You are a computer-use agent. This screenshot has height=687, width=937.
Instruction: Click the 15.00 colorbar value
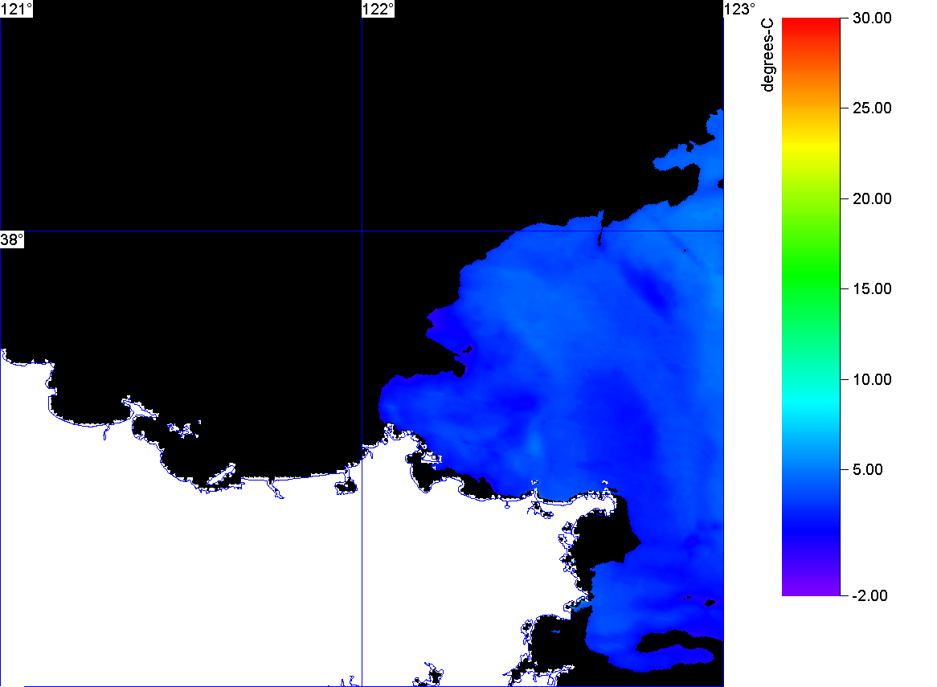[872, 289]
